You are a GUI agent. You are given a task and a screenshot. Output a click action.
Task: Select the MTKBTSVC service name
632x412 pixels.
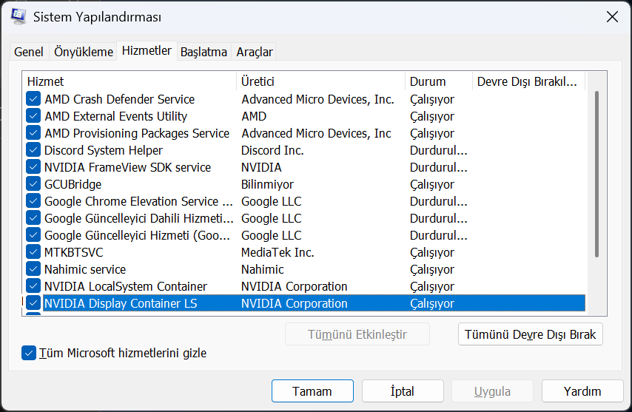point(74,252)
